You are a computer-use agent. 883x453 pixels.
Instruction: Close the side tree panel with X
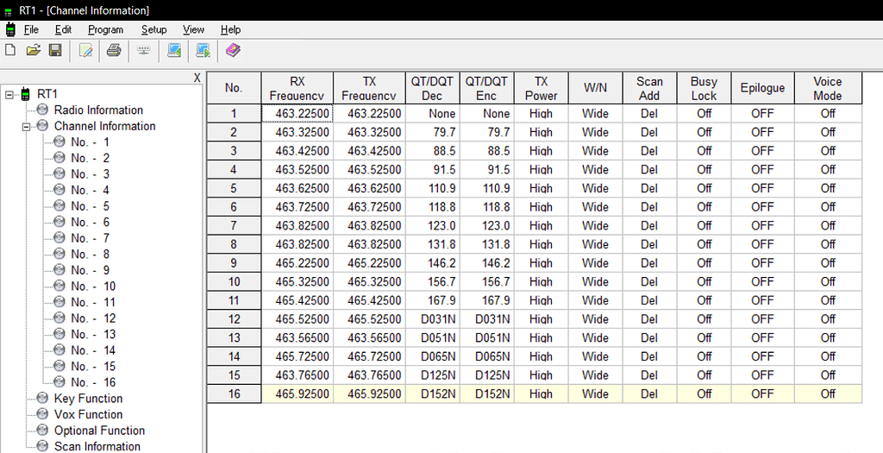pos(197,78)
